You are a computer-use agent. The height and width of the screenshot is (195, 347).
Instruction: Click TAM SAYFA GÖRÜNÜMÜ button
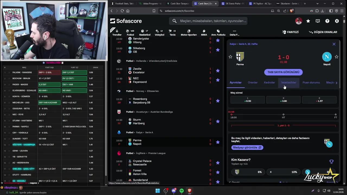283,72
